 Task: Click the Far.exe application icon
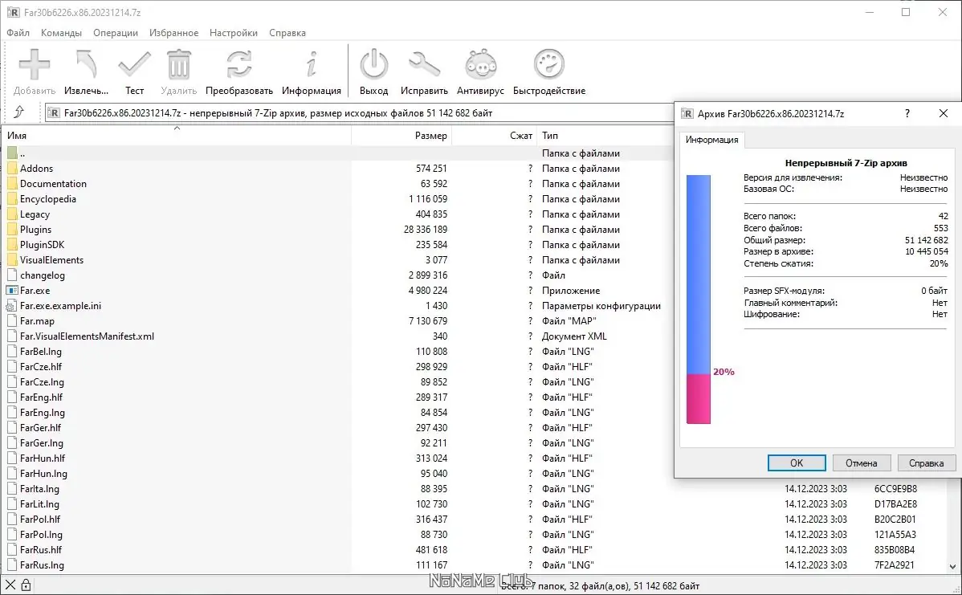coord(12,291)
